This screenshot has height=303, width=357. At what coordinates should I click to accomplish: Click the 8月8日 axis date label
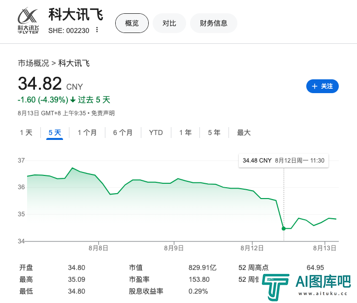point(98,248)
